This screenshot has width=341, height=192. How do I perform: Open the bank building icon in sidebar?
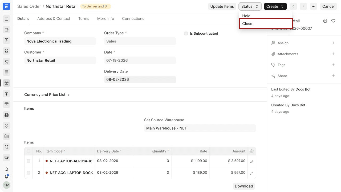click(7, 51)
